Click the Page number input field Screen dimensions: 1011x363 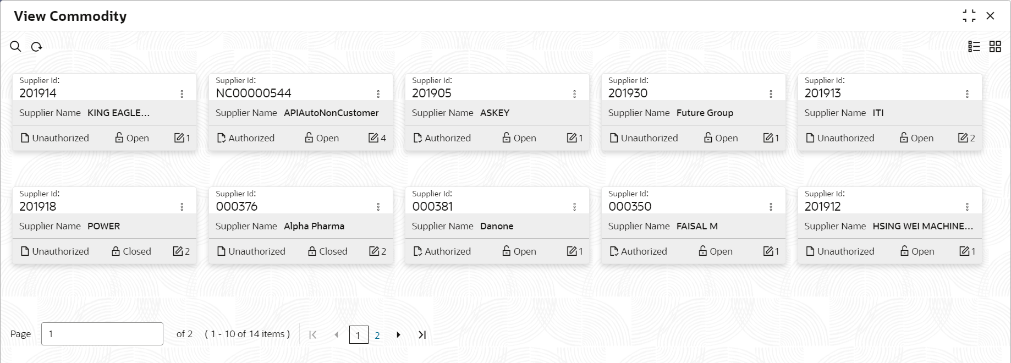pyautogui.click(x=102, y=334)
